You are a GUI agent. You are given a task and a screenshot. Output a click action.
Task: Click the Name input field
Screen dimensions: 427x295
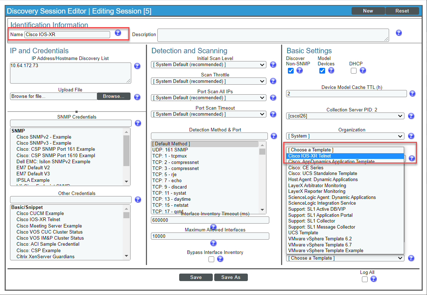[67, 35]
